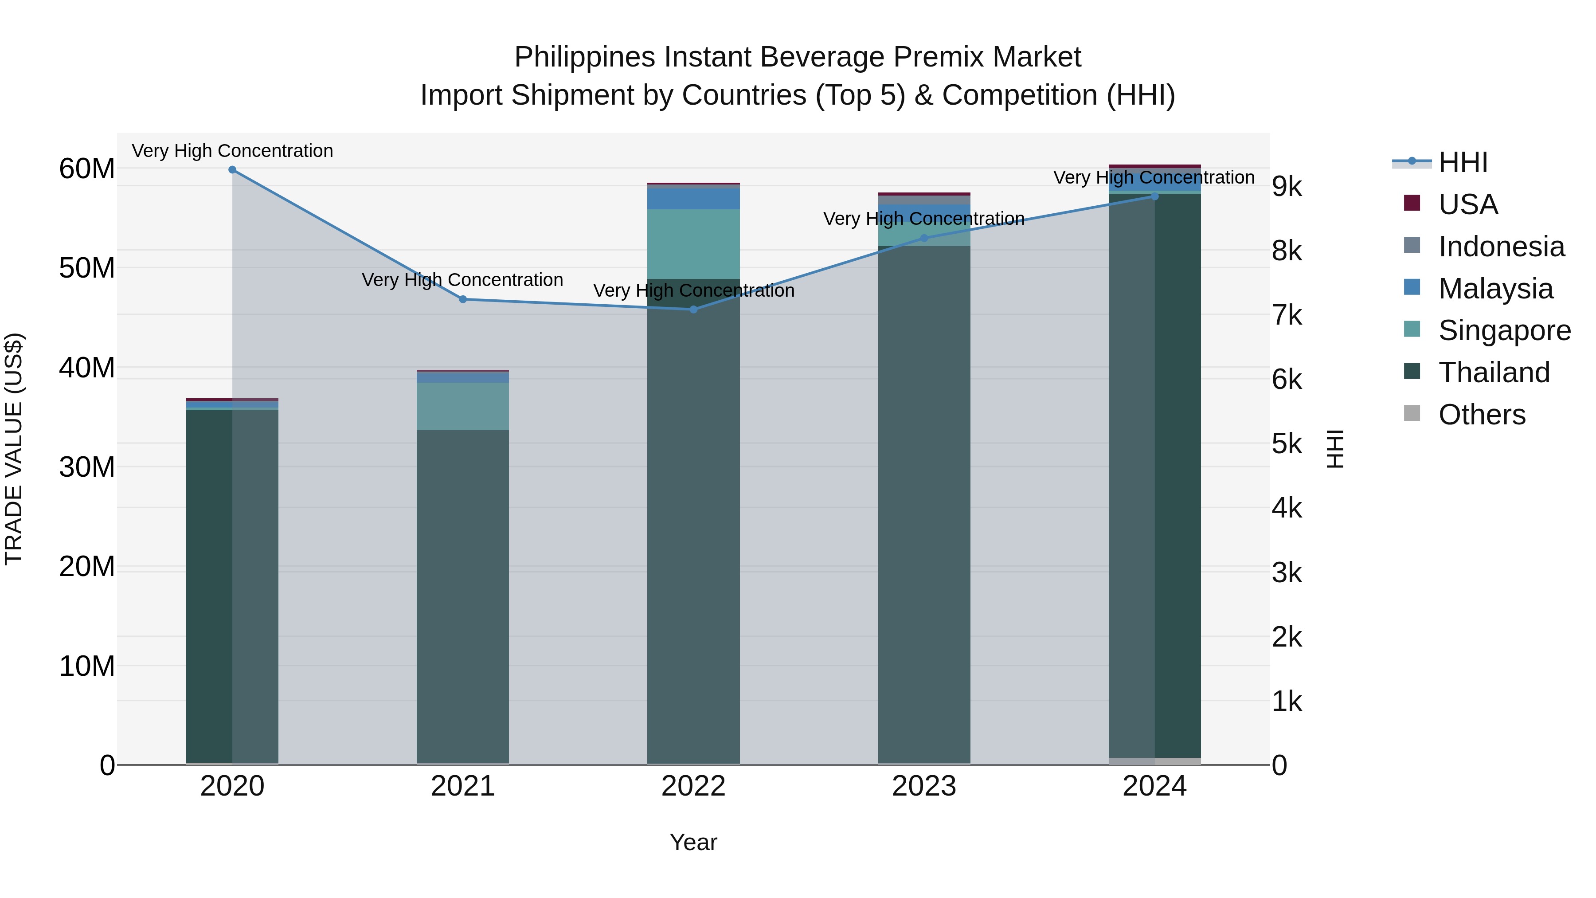Click the Others gray legend swatch
Viewport: 1596px width, 898px height.
click(x=1412, y=413)
